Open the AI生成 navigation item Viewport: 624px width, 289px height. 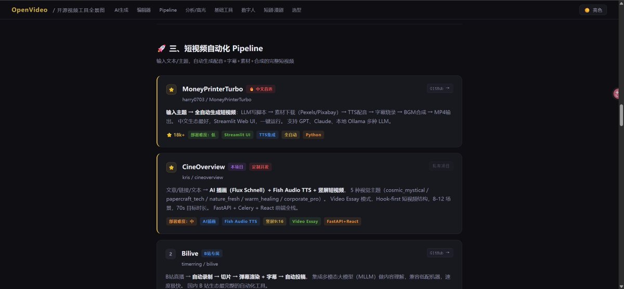pos(121,10)
